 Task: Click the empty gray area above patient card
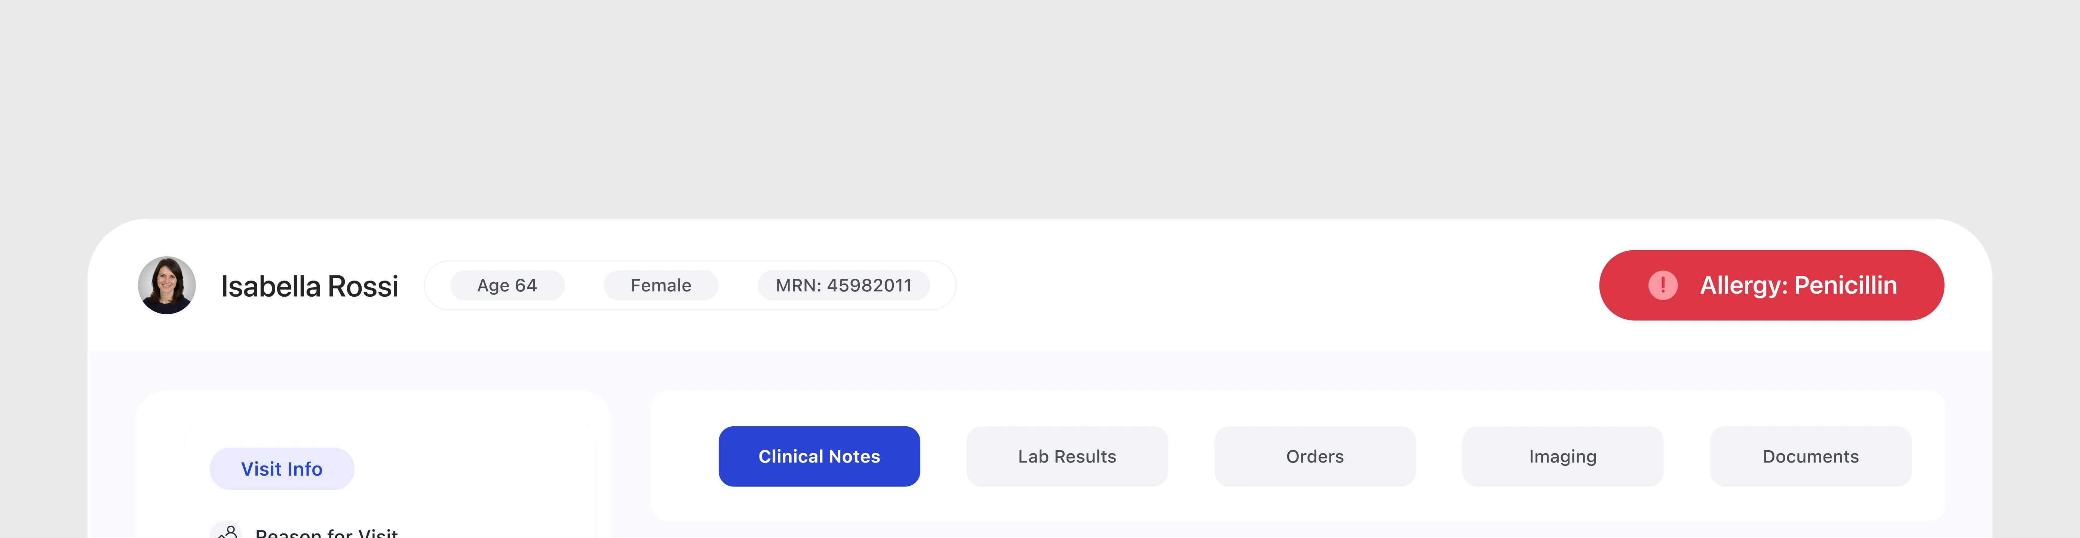tap(1040, 105)
